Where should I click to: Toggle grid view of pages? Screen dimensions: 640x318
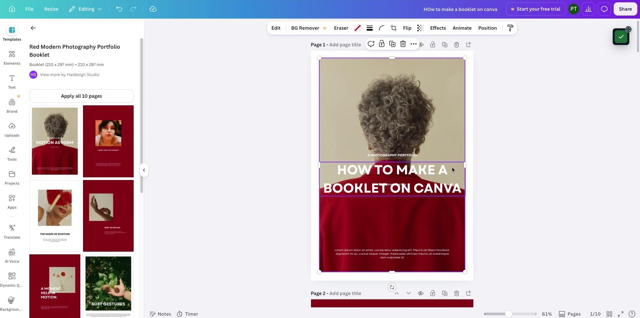click(x=609, y=314)
